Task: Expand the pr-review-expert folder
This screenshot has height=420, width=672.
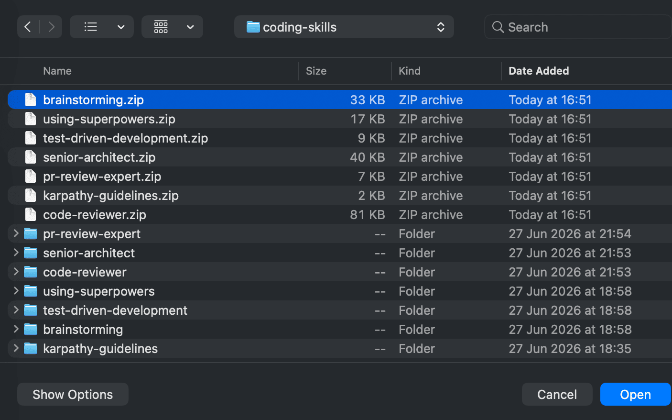Action: coord(16,233)
